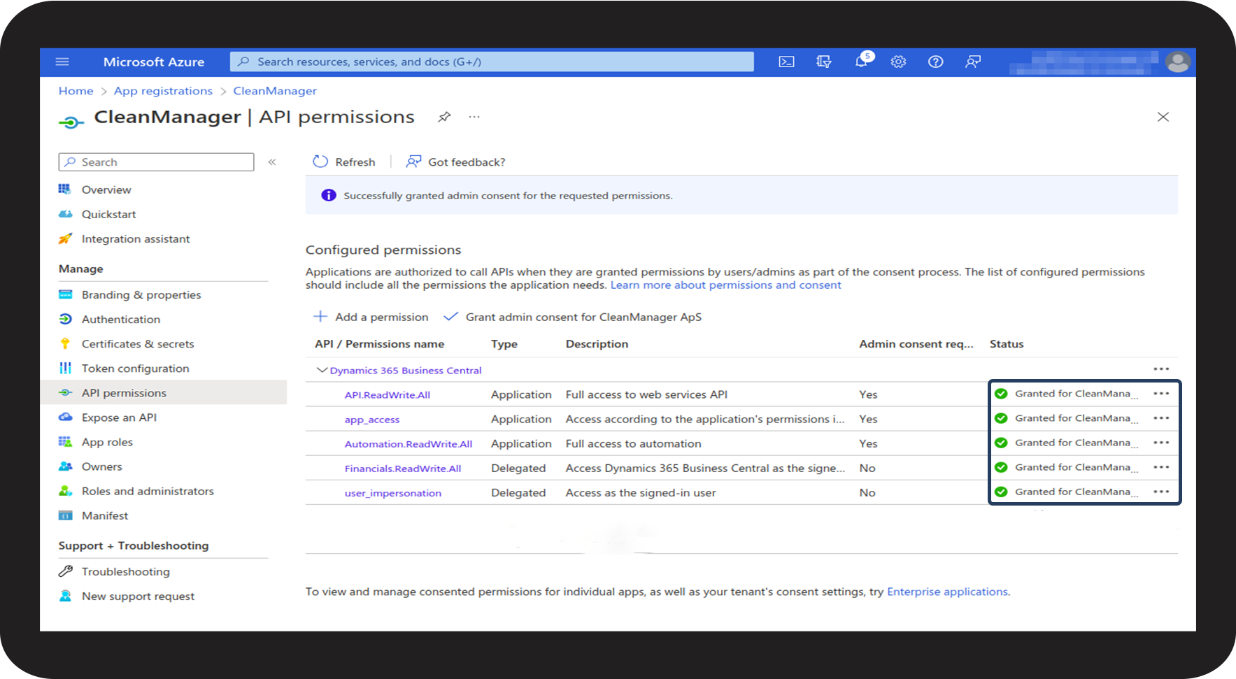
Task: Open the hamburger portal menu
Action: 62,62
